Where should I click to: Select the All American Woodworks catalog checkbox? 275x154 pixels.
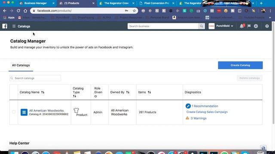coord(14,112)
